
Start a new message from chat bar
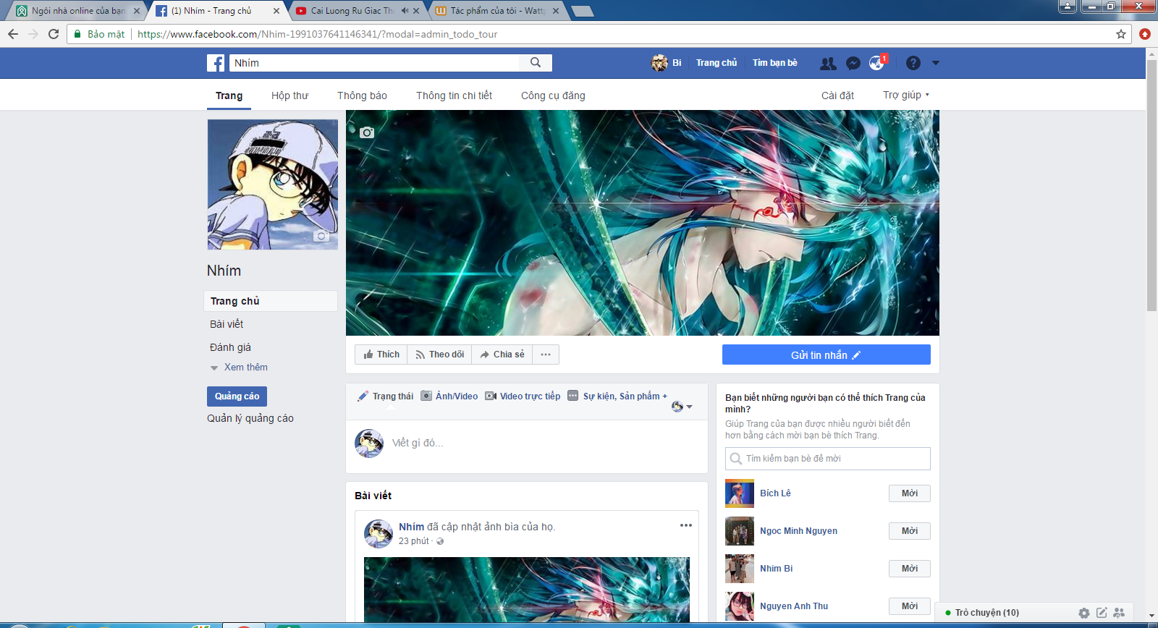[x=1102, y=613]
